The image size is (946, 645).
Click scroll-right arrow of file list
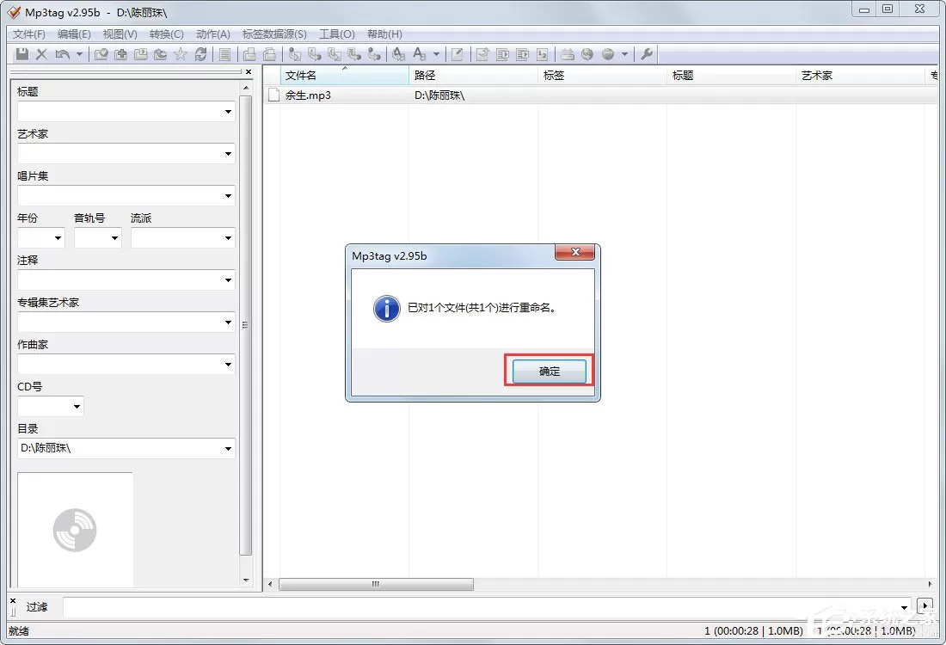[x=930, y=584]
